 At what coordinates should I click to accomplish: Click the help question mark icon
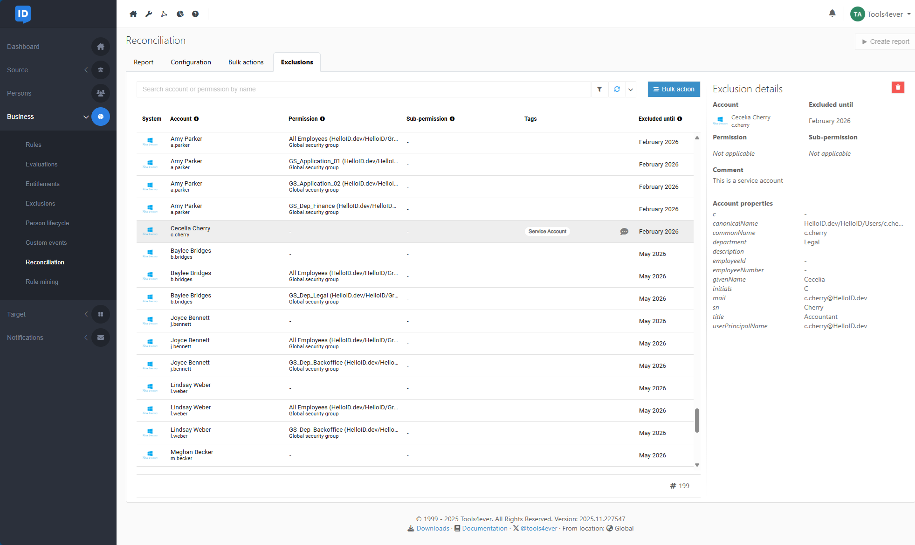point(195,14)
